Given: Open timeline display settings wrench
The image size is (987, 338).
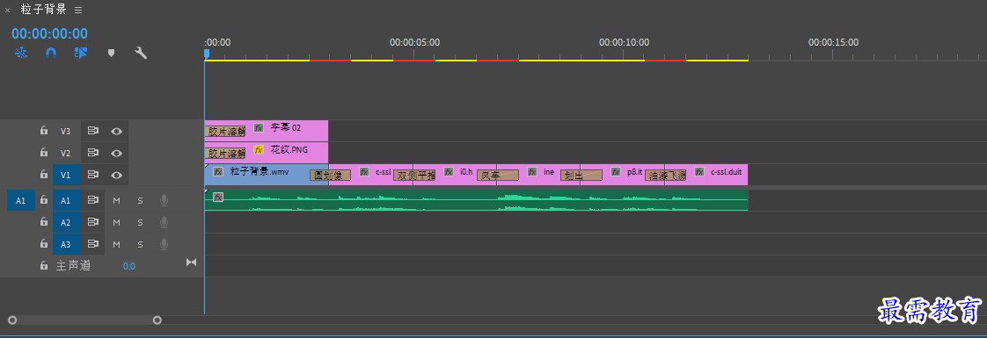Looking at the screenshot, I should click(141, 53).
